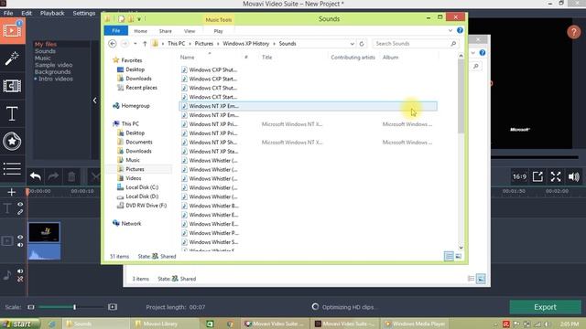Zoom in timeline scale icon
Image resolution: width=586 pixels, height=329 pixels.
(113, 307)
